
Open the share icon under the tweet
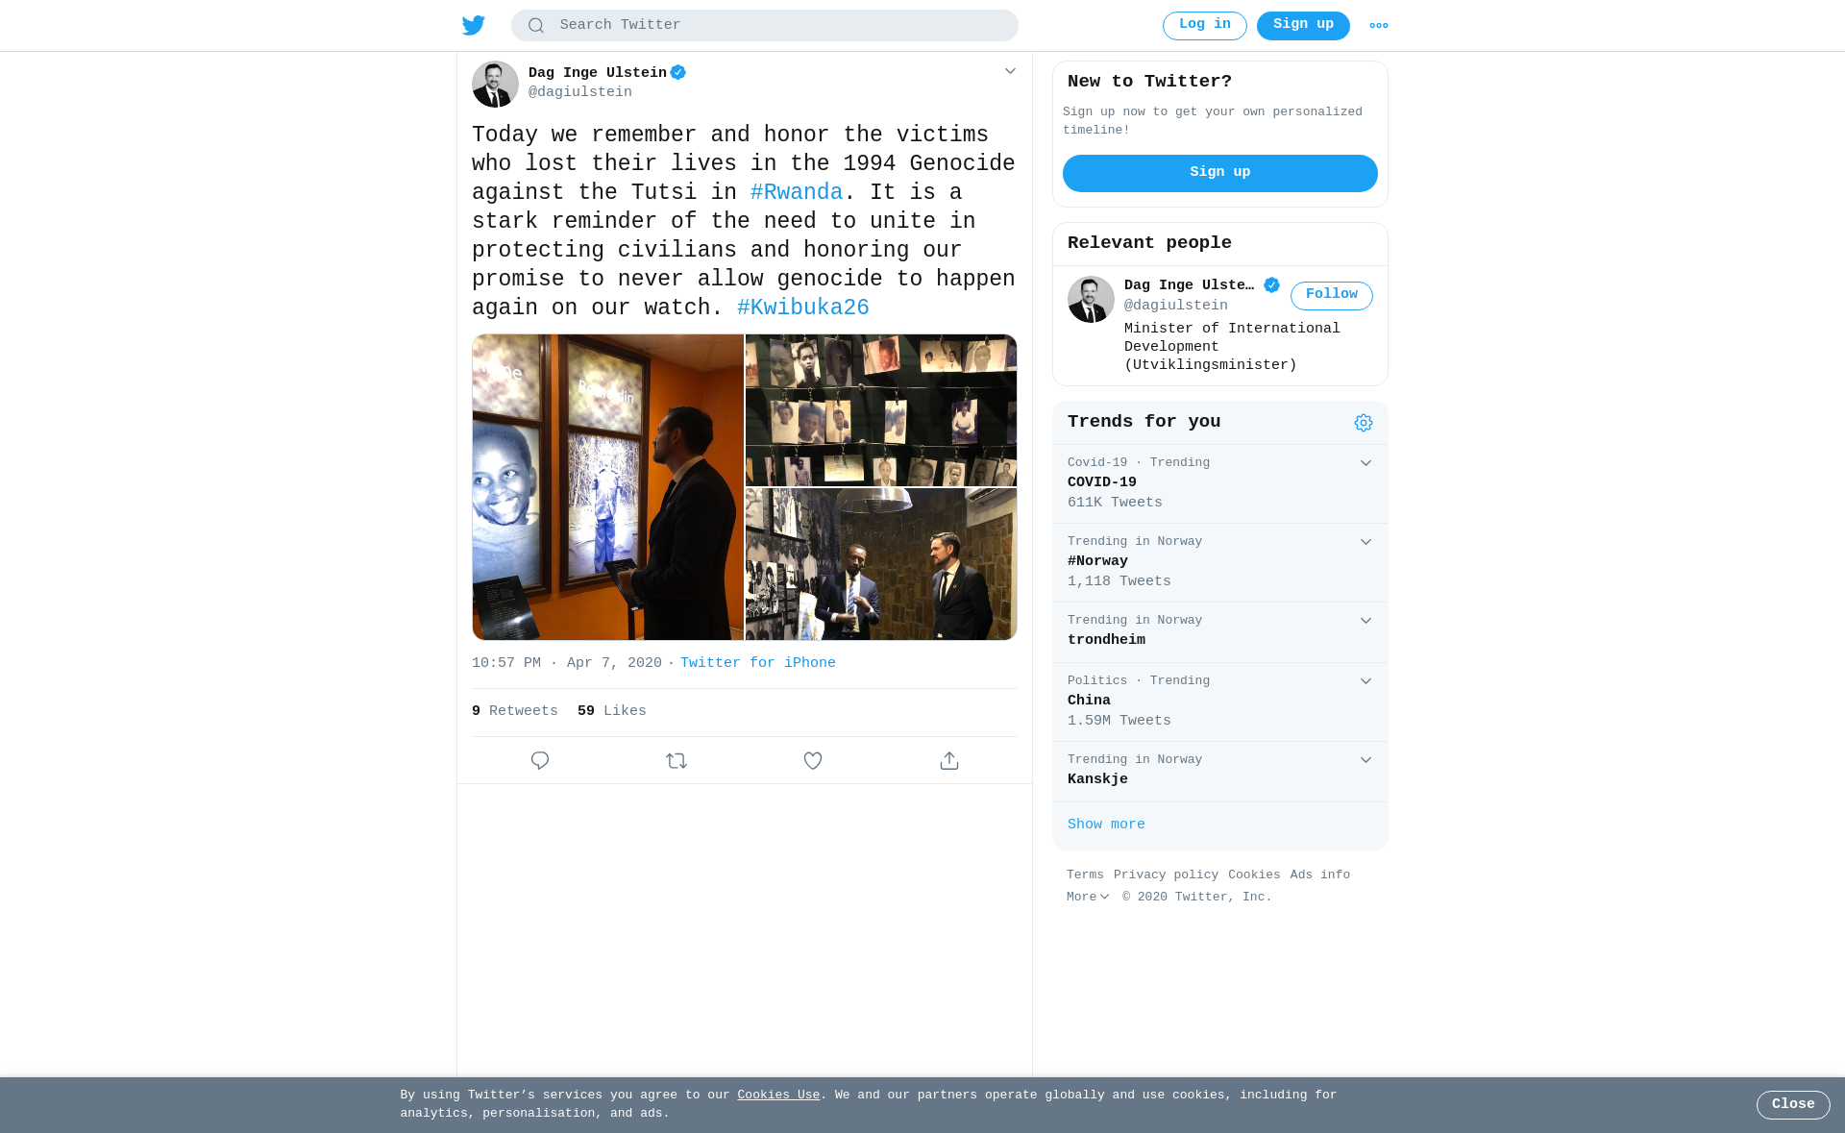coord(949,760)
